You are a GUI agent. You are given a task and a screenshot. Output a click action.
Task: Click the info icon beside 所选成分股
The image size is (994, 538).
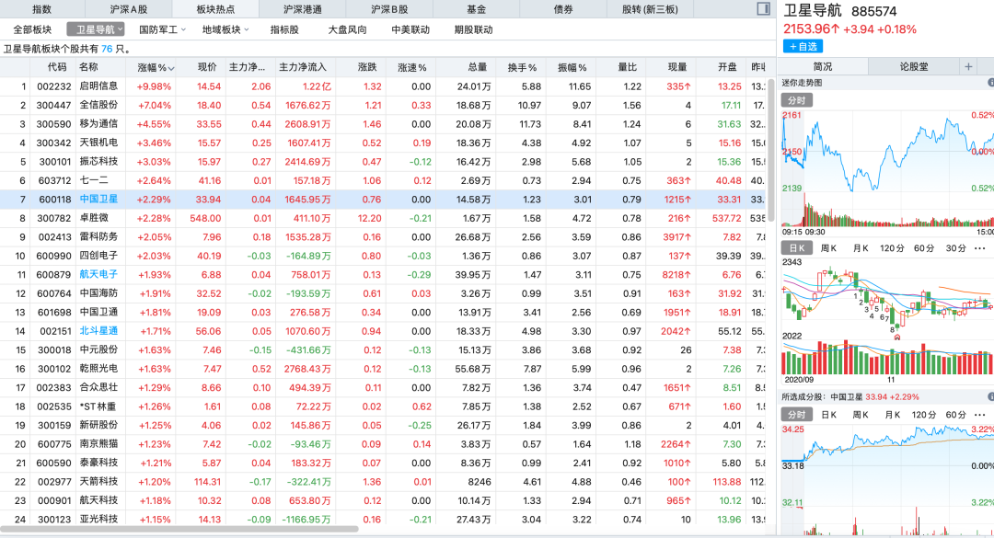click(990, 396)
